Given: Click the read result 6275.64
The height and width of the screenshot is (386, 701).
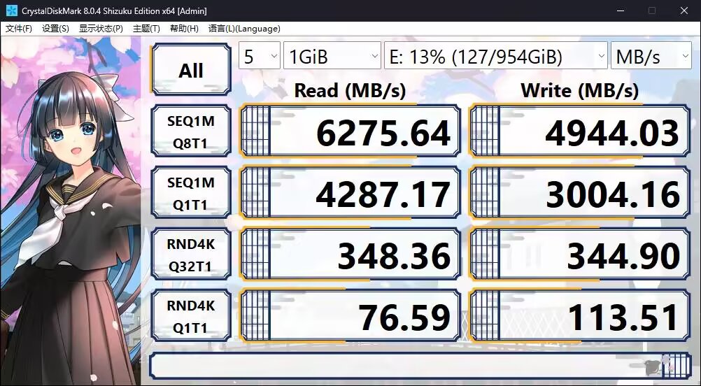Looking at the screenshot, I should coord(350,131).
